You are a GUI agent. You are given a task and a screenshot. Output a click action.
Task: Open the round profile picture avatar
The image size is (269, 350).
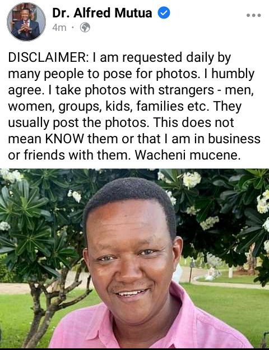(26, 22)
